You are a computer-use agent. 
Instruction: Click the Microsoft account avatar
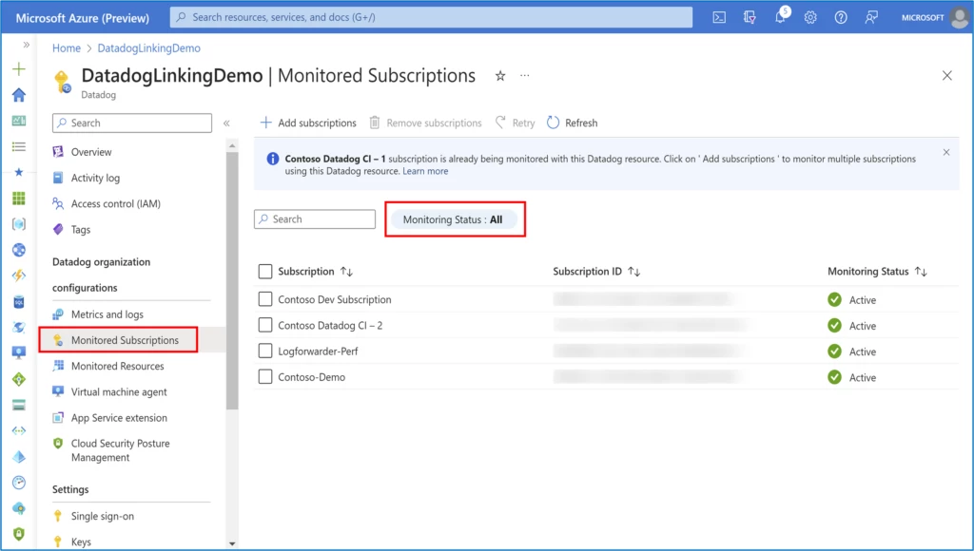pos(959,17)
